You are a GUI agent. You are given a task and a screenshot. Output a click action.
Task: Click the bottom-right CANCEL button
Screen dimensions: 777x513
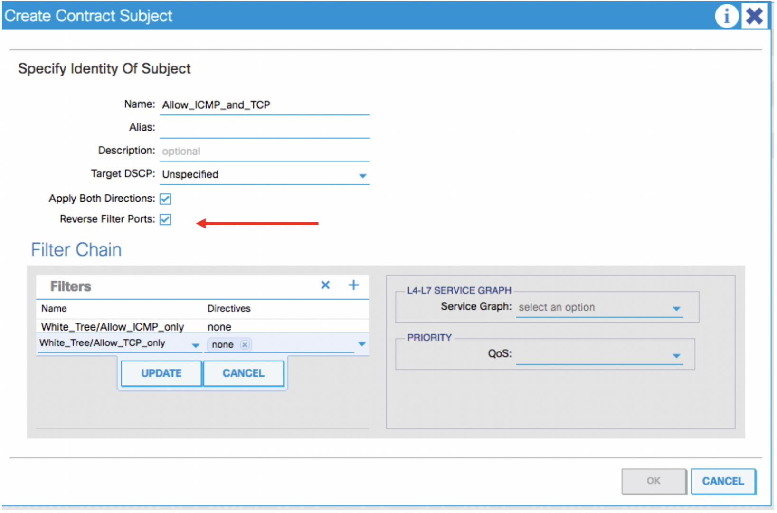click(x=723, y=481)
